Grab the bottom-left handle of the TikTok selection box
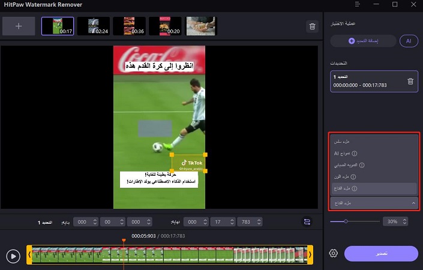Image resolution: width=423 pixels, height=270 pixels. point(172,171)
